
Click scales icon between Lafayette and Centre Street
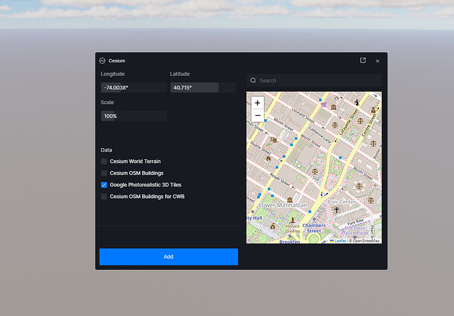pyautogui.click(x=360, y=120)
